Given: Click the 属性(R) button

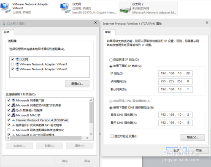Looking at the screenshot, I should (80, 146).
